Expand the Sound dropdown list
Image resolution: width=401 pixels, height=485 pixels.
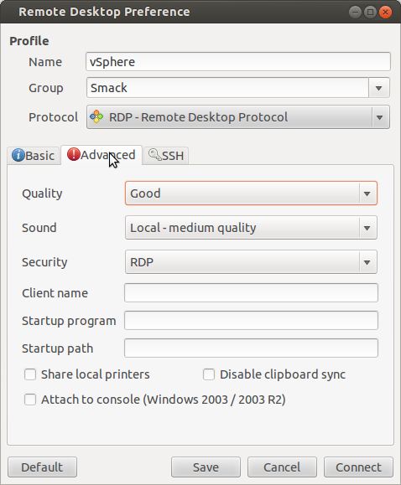pos(251,228)
